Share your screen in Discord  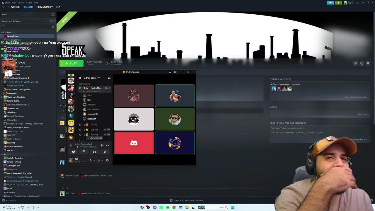click(84, 152)
